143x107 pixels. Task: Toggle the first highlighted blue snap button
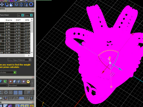coord(15,92)
